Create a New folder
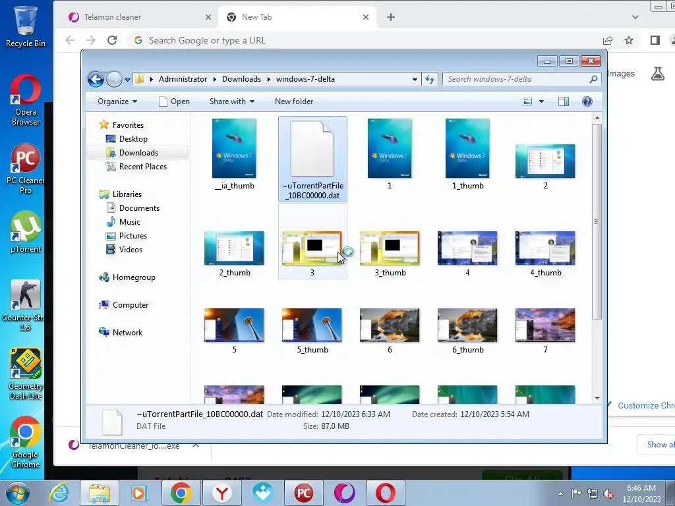 [x=294, y=101]
